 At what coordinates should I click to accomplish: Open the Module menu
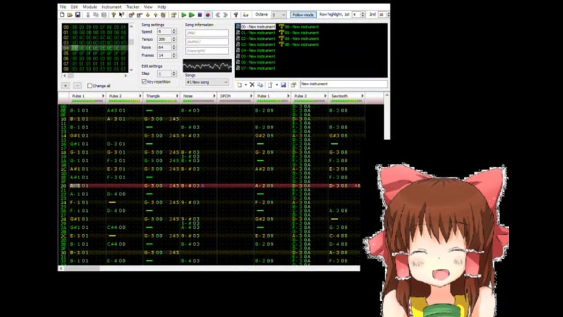[x=90, y=7]
